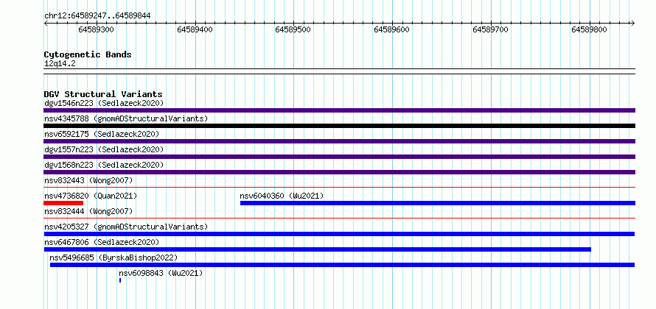
Task: Open the nsv6098843 (Wu2021) label
Action: 161,273
